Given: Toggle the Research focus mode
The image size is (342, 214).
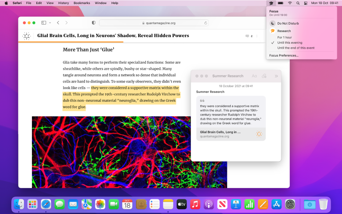Looking at the screenshot, I should [284, 31].
